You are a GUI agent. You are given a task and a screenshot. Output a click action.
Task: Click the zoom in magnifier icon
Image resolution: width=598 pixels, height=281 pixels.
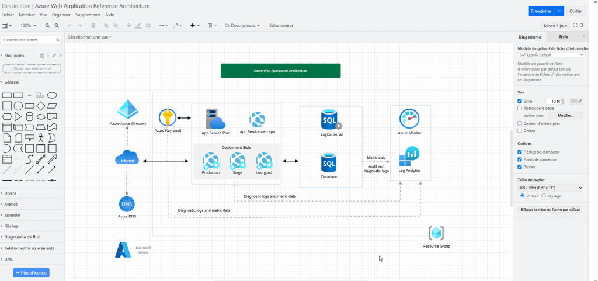tap(47, 26)
